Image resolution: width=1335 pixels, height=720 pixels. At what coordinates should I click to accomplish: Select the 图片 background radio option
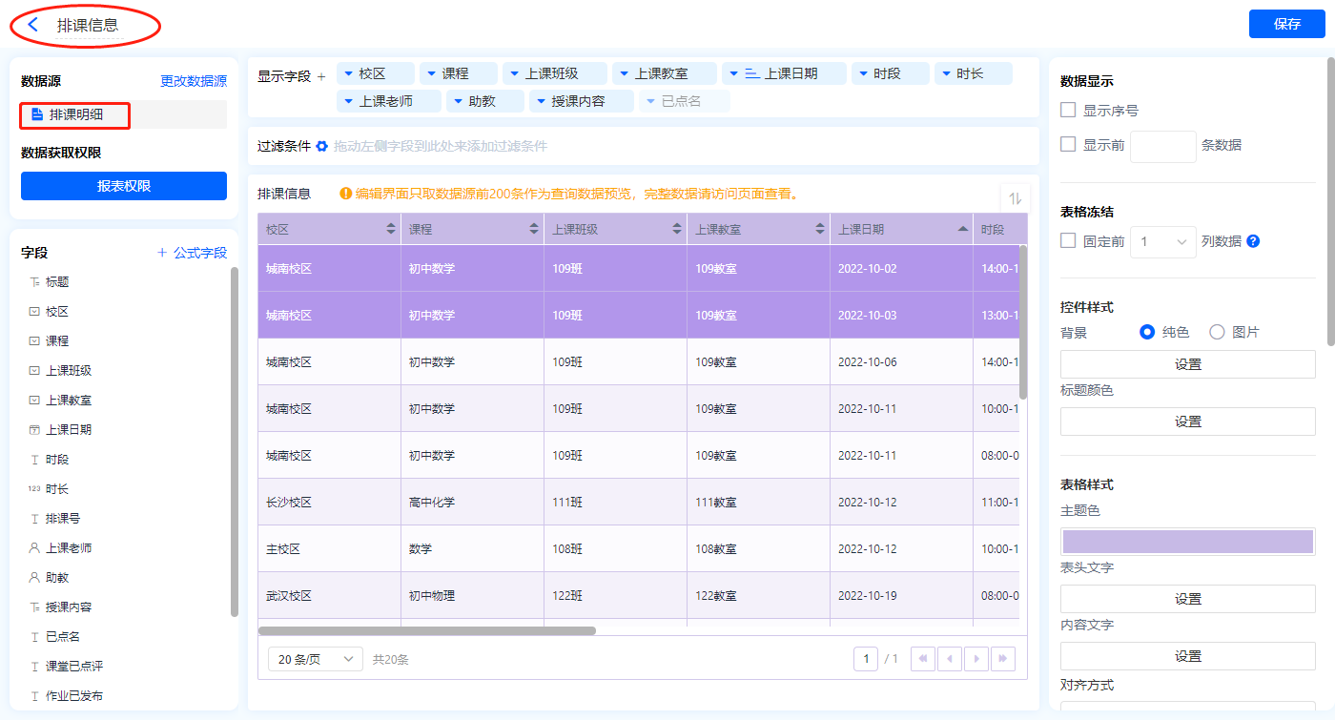(1217, 332)
